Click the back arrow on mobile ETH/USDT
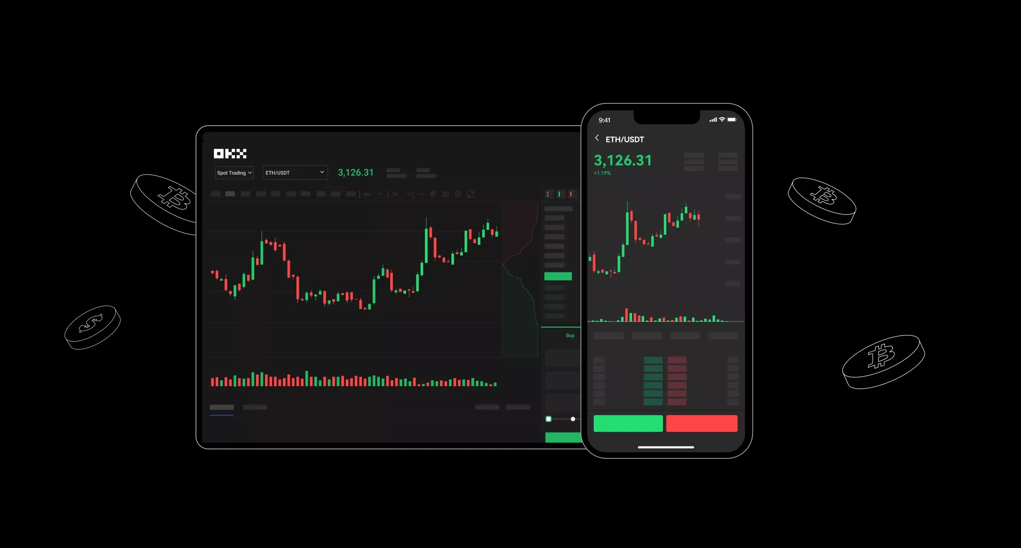The width and height of the screenshot is (1021, 548). (x=596, y=139)
